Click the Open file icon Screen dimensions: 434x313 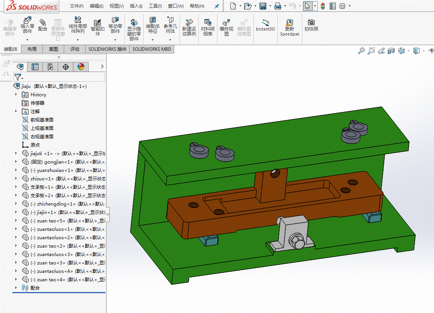(248, 6)
